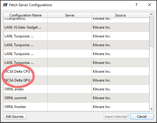Click the scrollbar down arrow
The width and height of the screenshot is (157, 123).
[151, 109]
